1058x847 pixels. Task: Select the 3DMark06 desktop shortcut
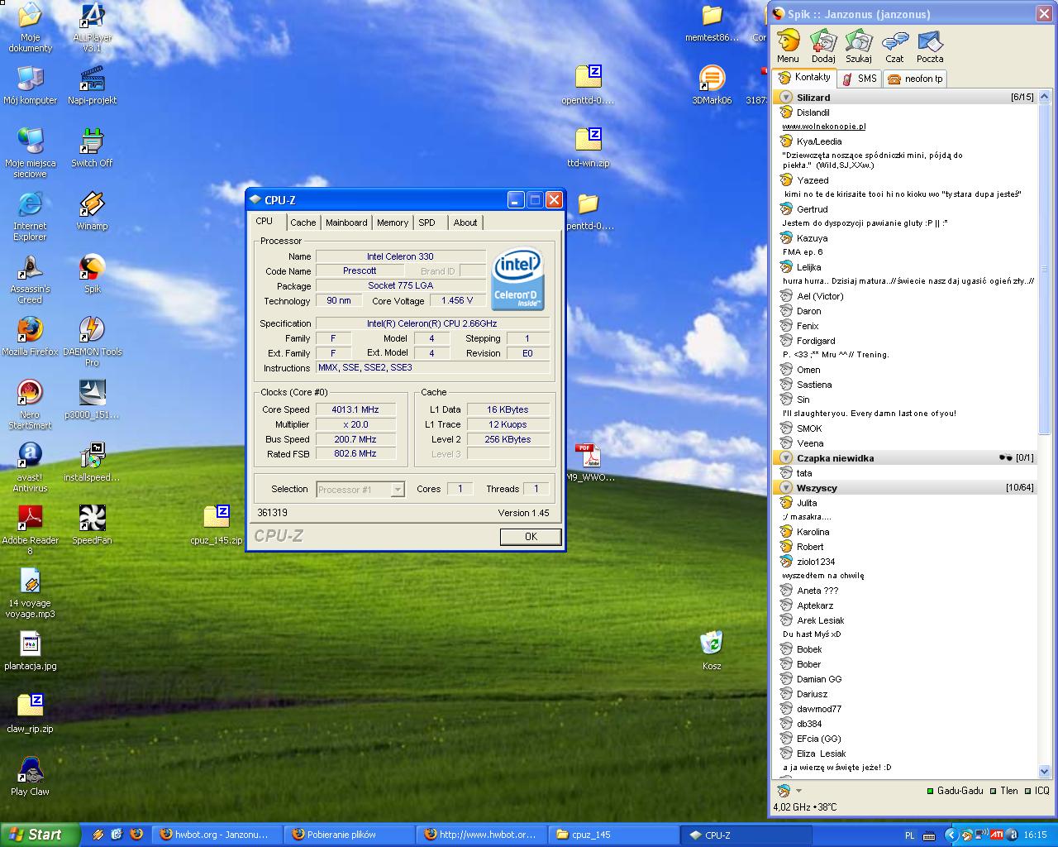pos(712,85)
